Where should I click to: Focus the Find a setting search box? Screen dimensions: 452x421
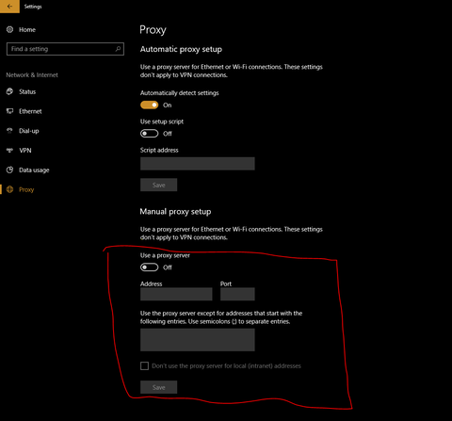point(65,49)
